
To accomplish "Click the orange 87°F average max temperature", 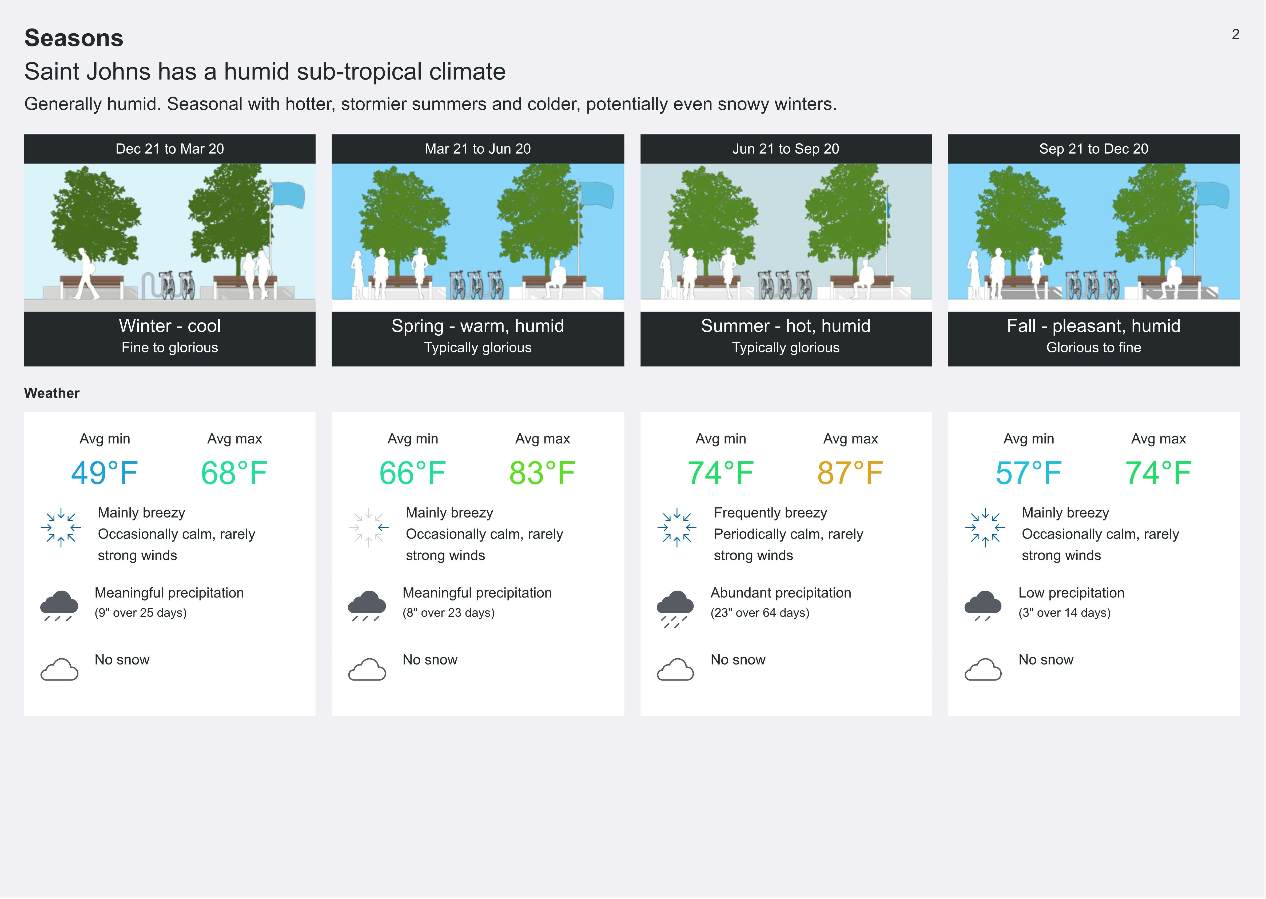I will (850, 473).
